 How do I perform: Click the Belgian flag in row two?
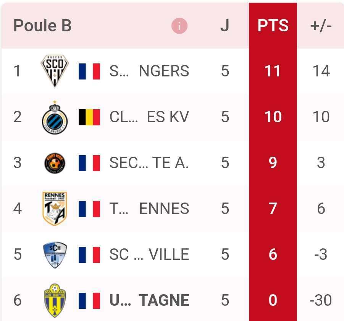click(89, 117)
